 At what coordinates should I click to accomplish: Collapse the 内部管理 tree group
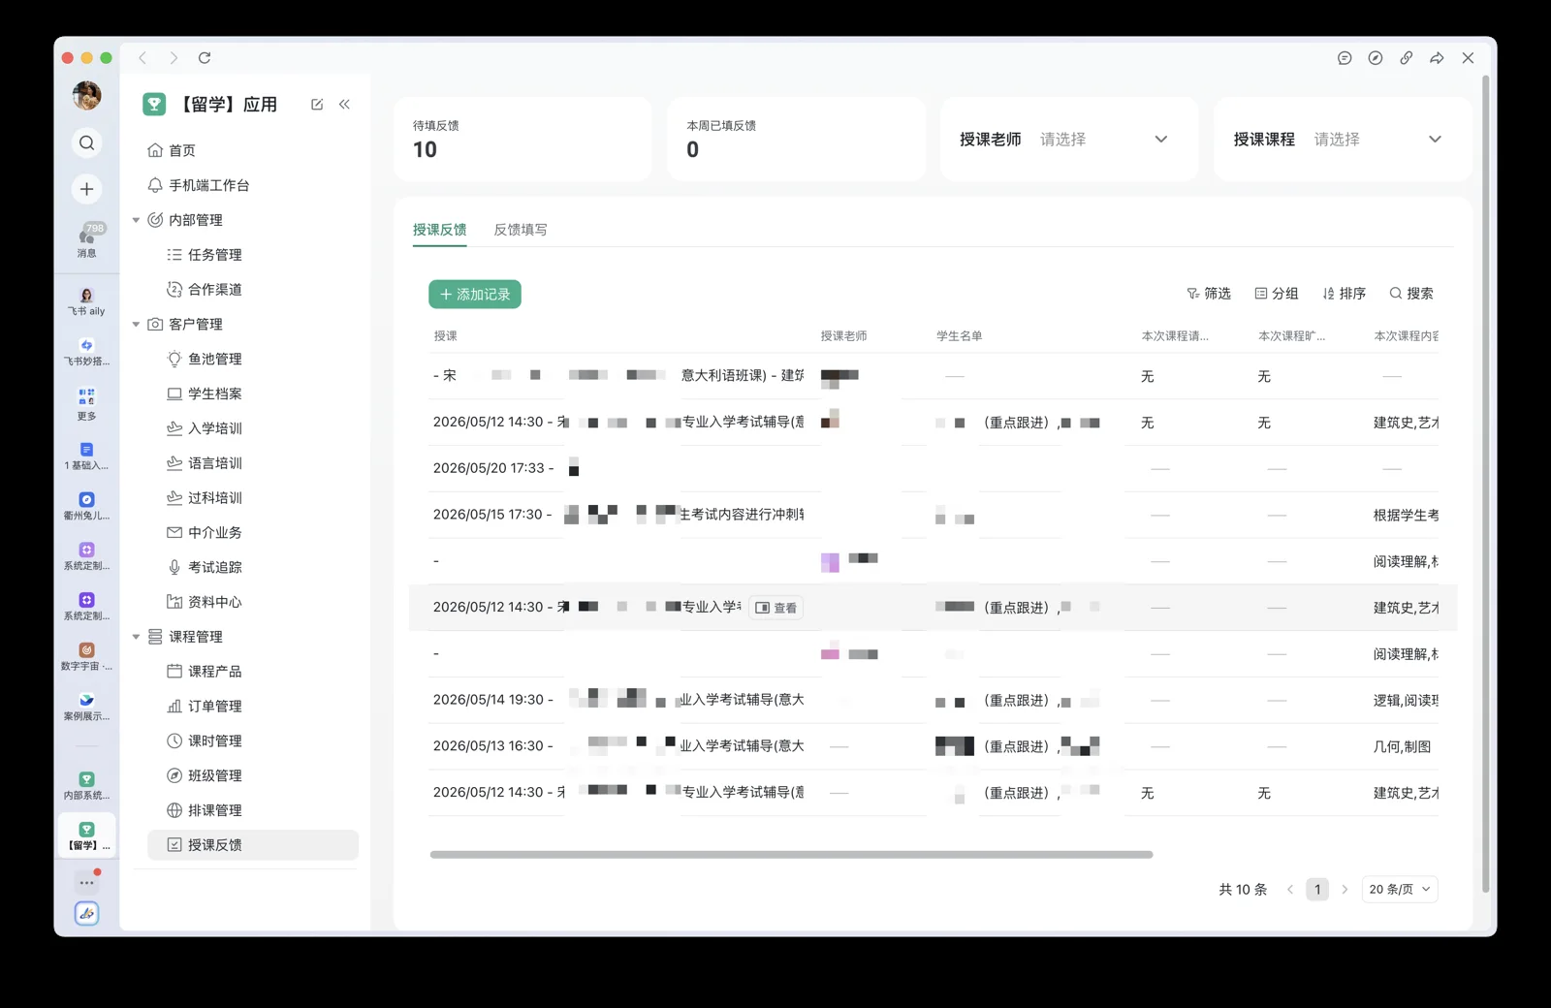(136, 220)
